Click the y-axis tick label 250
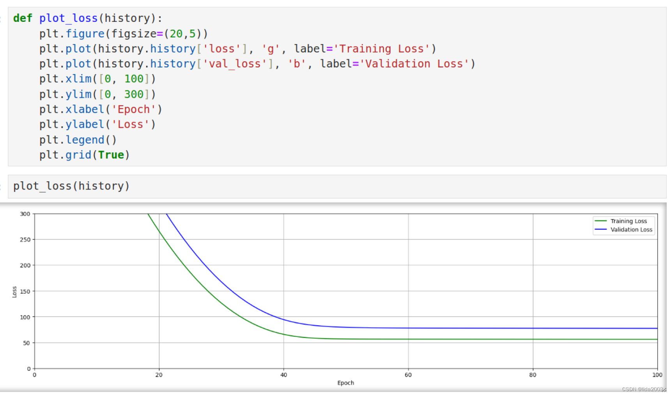The width and height of the screenshot is (669, 395). [25, 239]
